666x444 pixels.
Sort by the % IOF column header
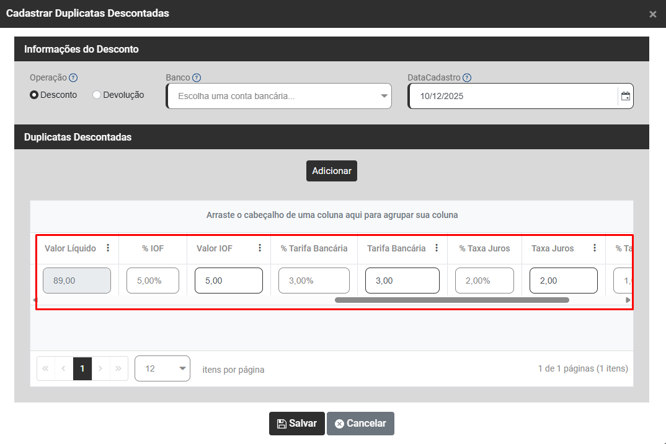153,248
